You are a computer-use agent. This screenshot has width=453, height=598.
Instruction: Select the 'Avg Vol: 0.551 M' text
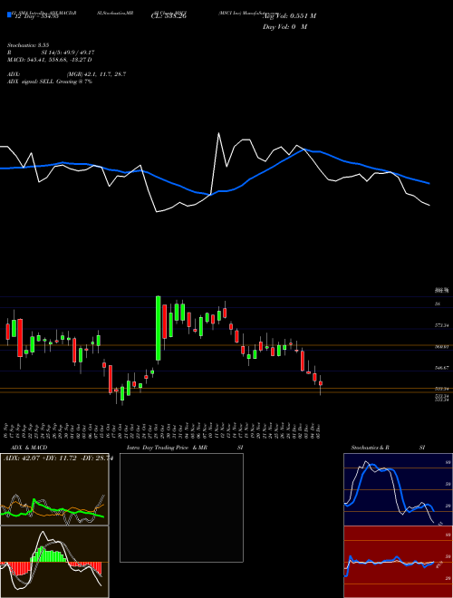click(289, 15)
